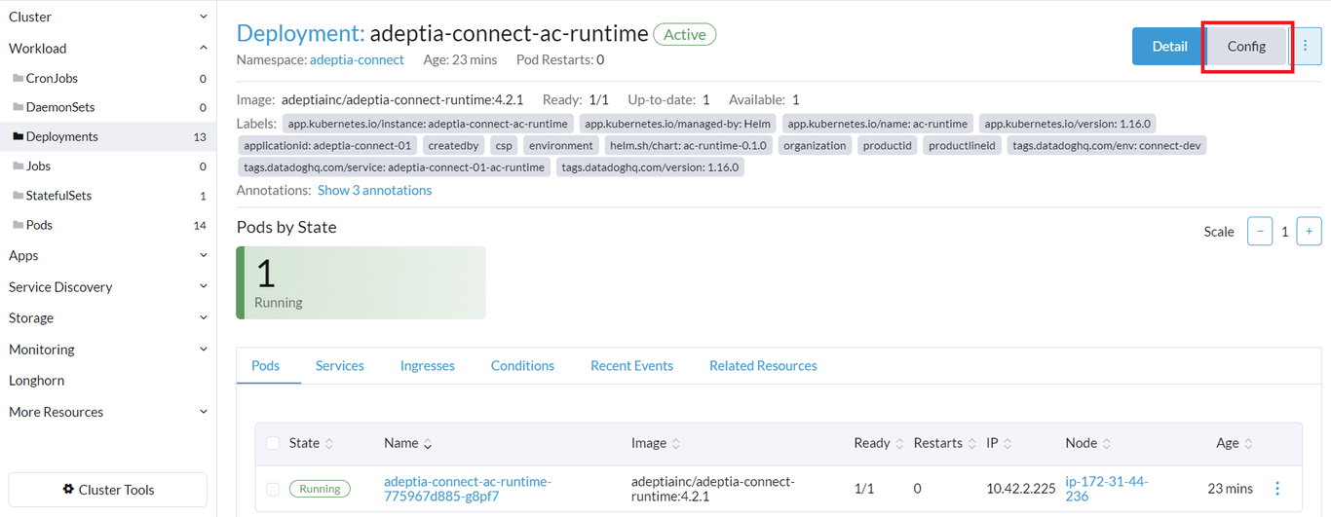1331x517 pixels.
Task: Click the label applicationid: adeptia-connect-01
Action: (x=328, y=145)
